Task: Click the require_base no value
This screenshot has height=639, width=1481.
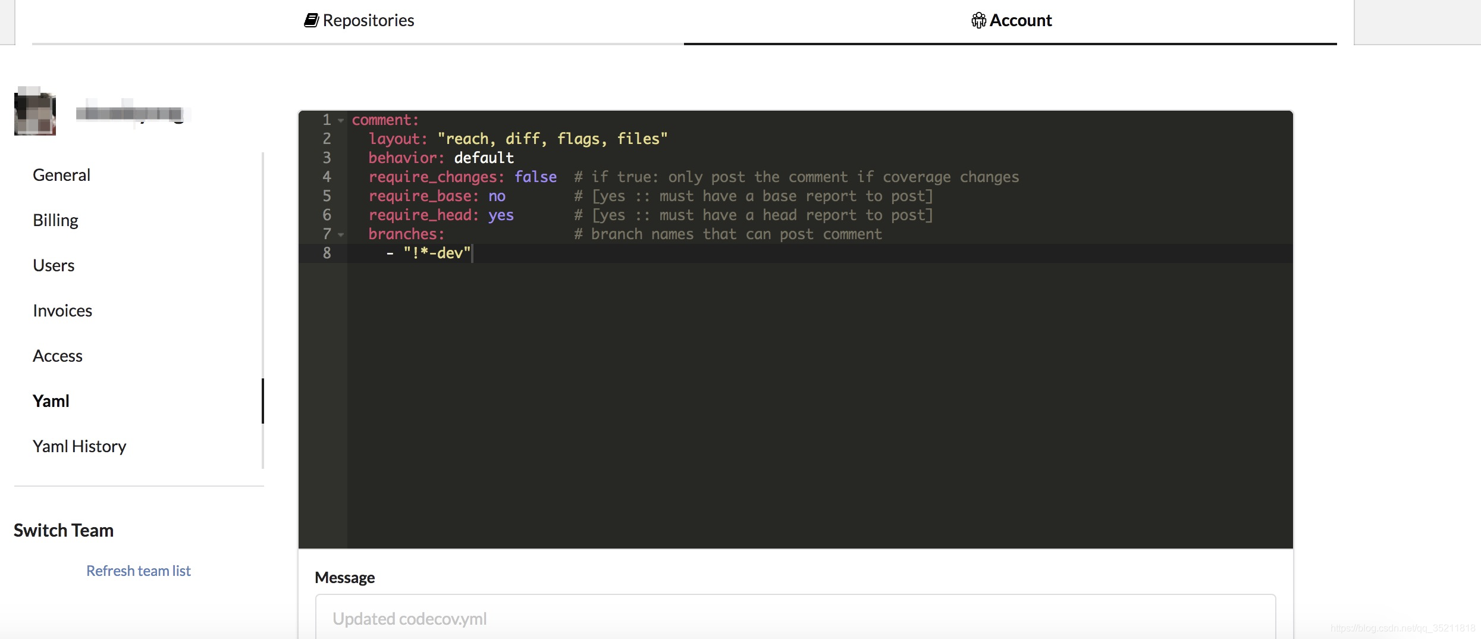Action: point(497,196)
